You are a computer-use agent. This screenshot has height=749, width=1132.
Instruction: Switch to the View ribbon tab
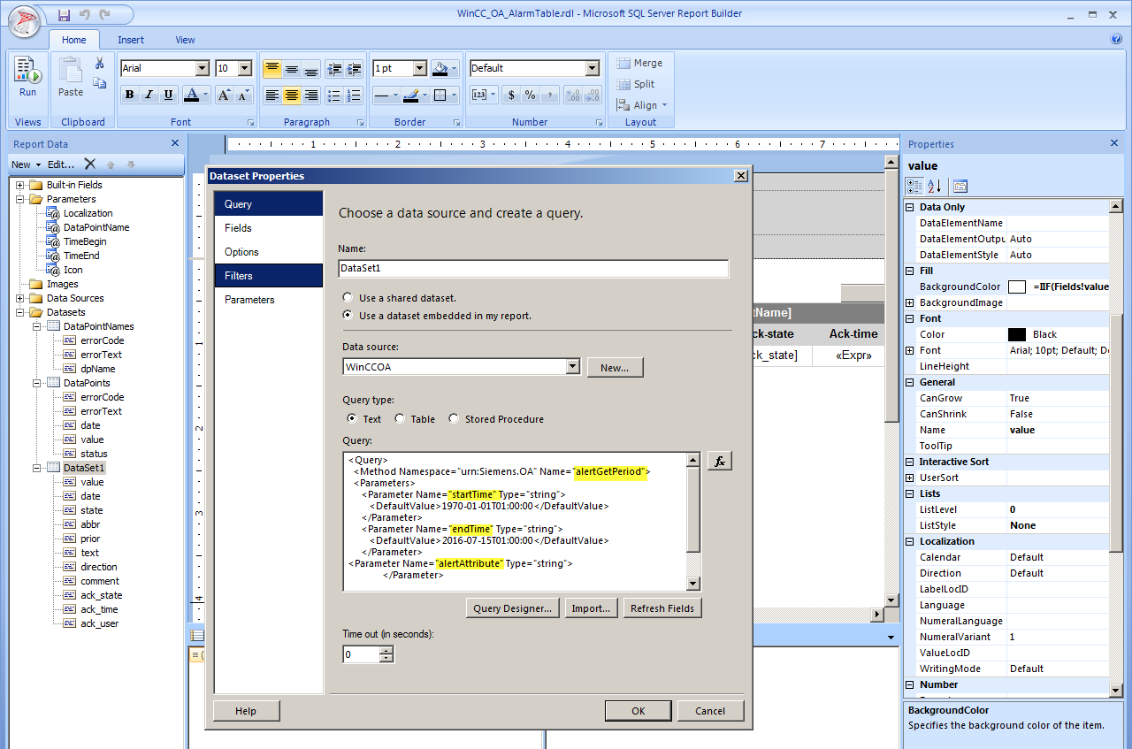[185, 40]
